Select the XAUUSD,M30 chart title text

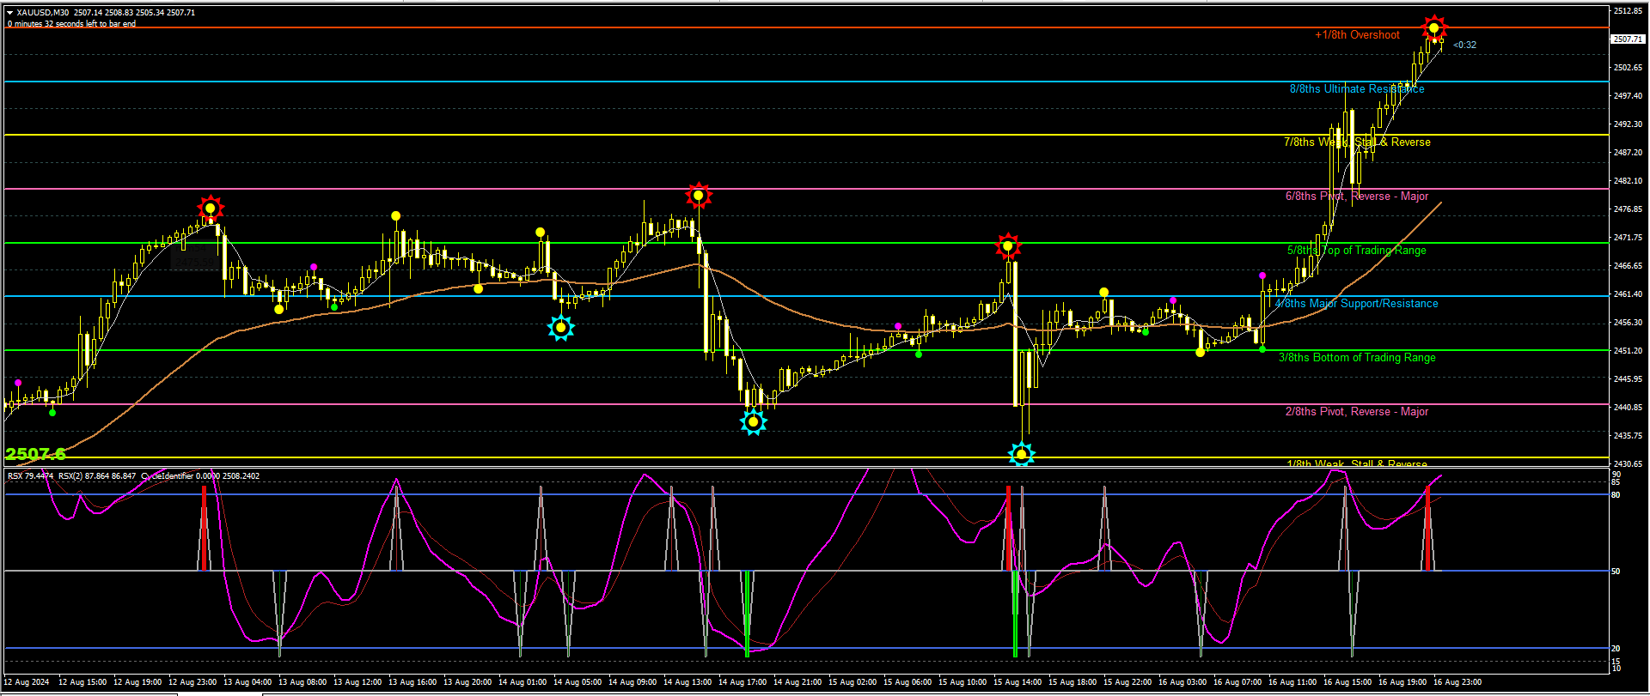[x=43, y=13]
